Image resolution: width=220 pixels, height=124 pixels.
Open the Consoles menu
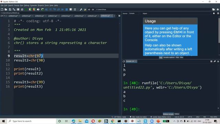tap(33, 6)
